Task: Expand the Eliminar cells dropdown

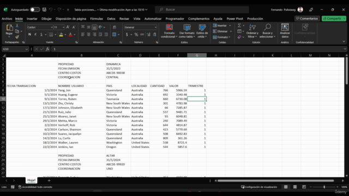Action: (231, 32)
